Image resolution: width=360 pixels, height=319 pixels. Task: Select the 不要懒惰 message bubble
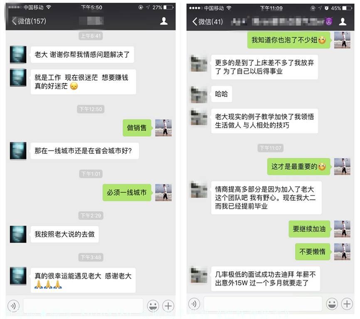[313, 252]
